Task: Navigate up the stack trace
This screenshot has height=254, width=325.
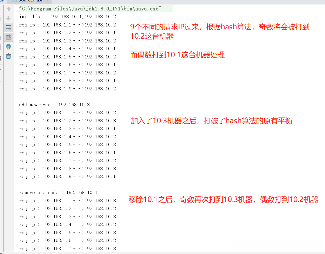Action: coord(9,9)
